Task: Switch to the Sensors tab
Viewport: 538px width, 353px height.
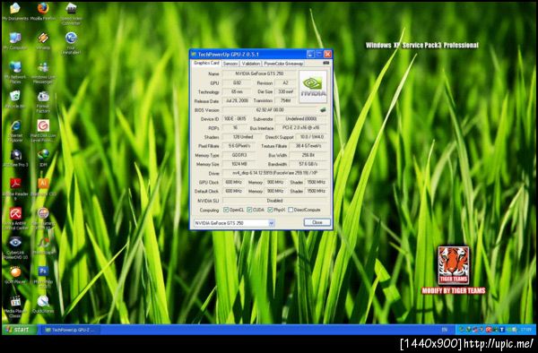Action: coord(230,64)
